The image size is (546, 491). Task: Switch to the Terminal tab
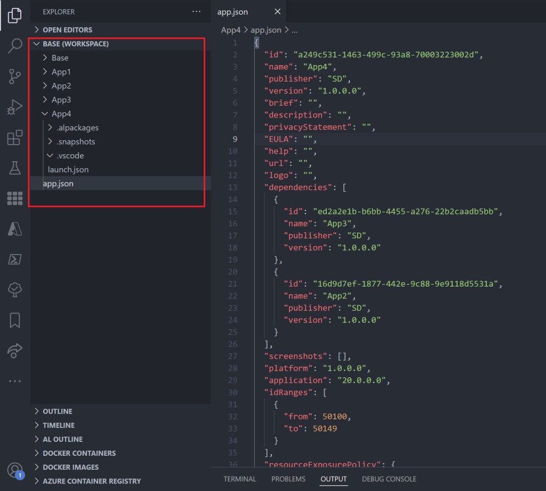tap(240, 479)
